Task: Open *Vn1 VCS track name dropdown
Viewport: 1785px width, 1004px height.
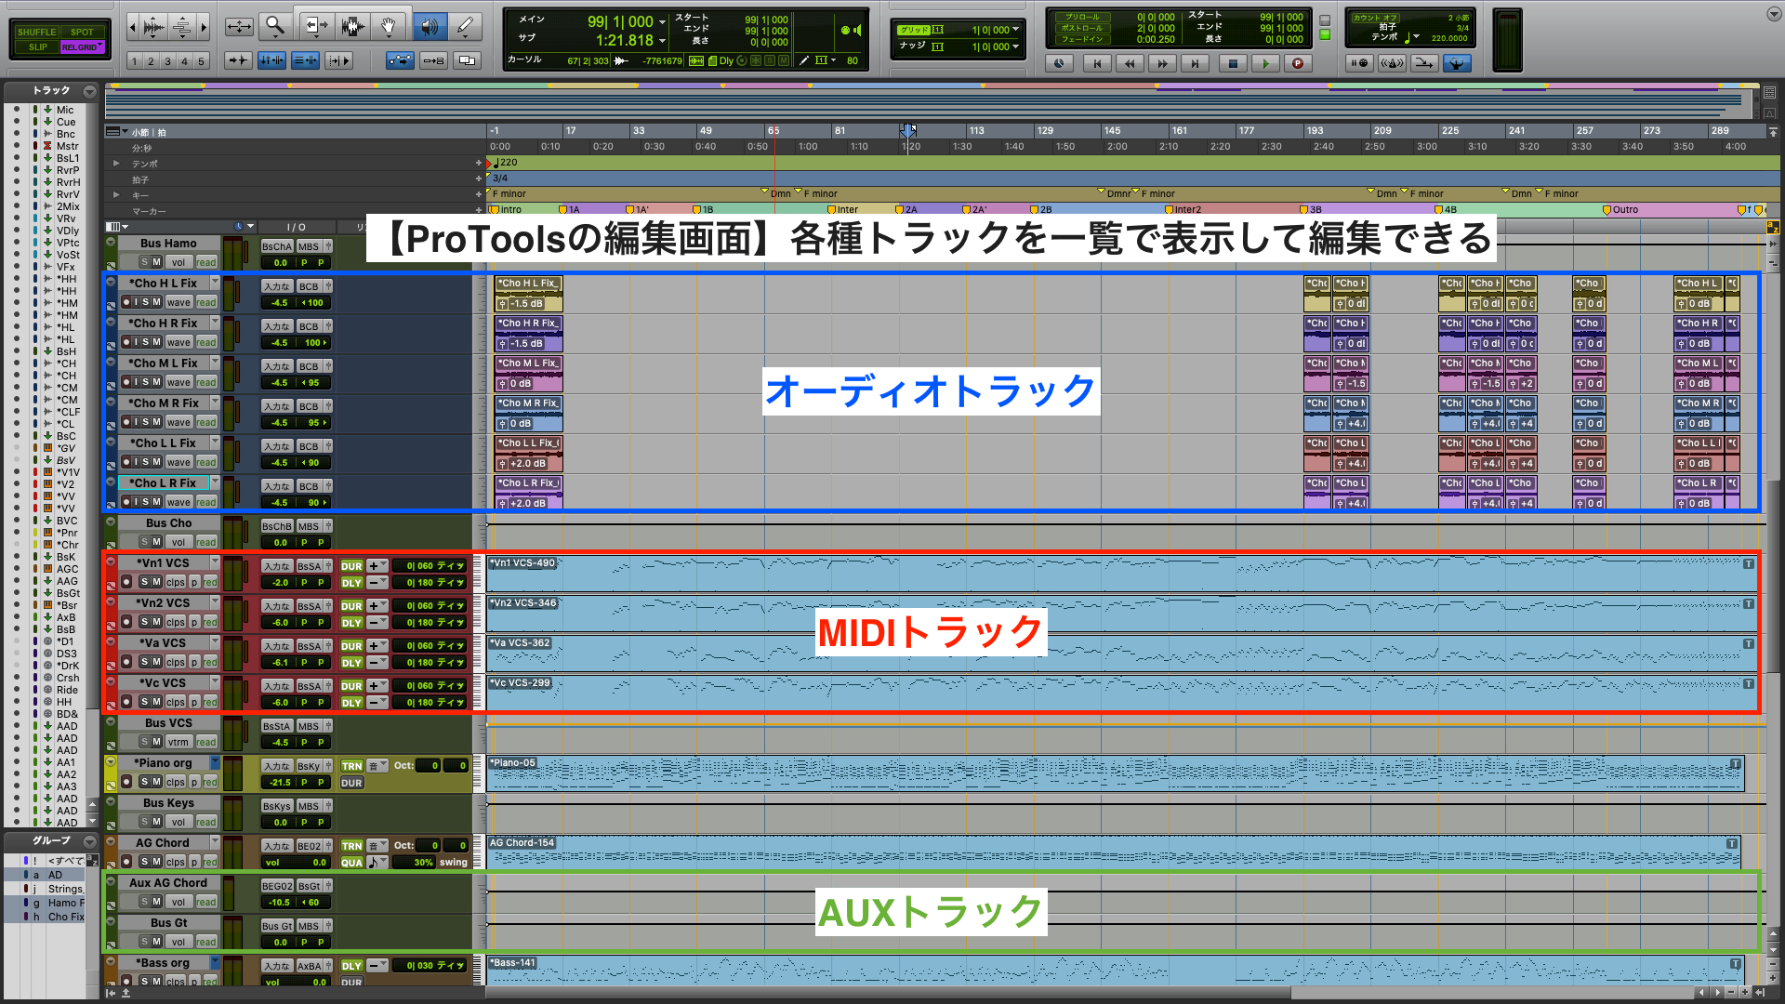Action: pos(215,562)
